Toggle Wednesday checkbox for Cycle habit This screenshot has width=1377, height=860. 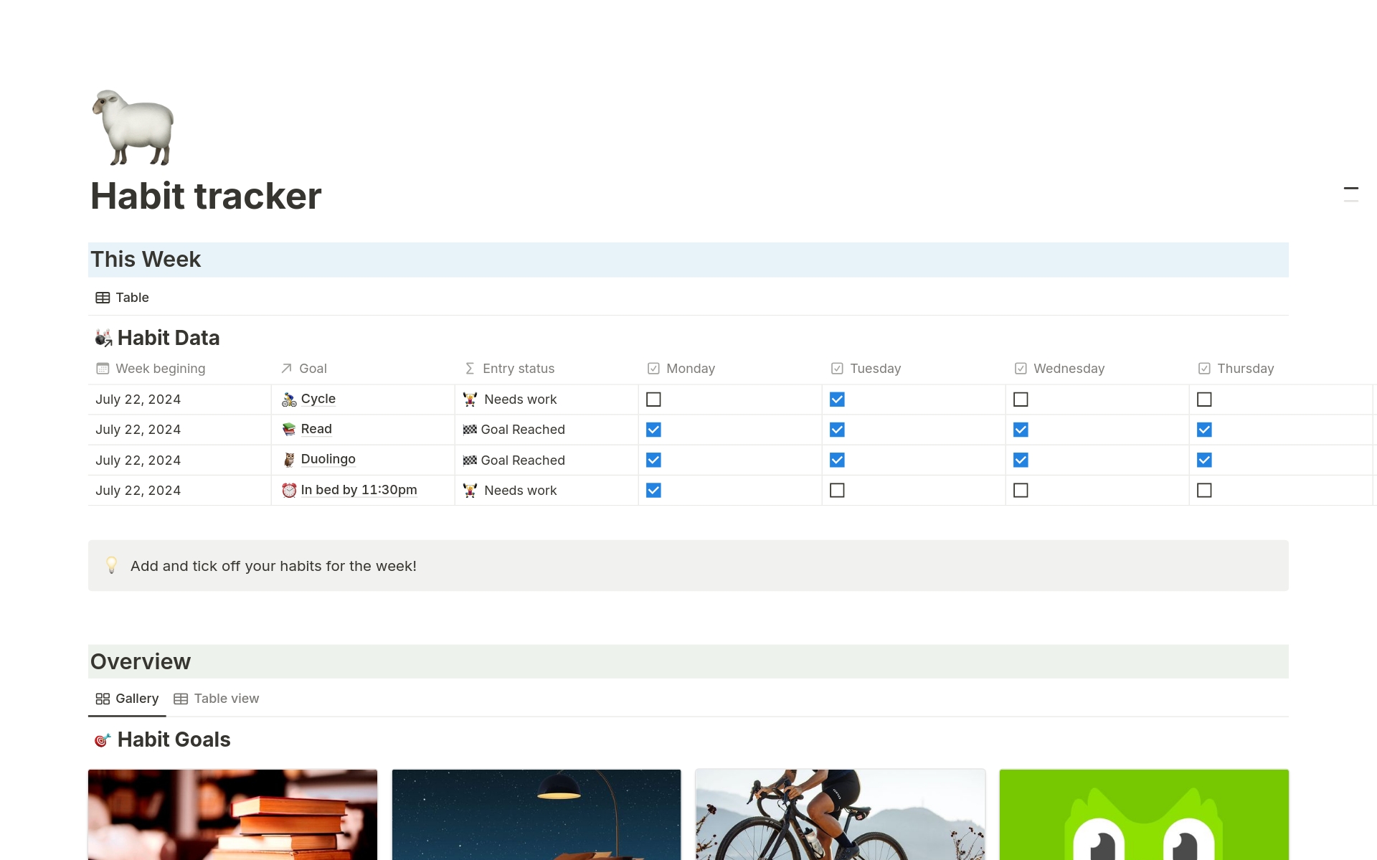tap(1021, 400)
